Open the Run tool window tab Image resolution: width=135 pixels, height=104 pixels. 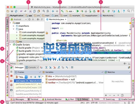click(x=70, y=99)
